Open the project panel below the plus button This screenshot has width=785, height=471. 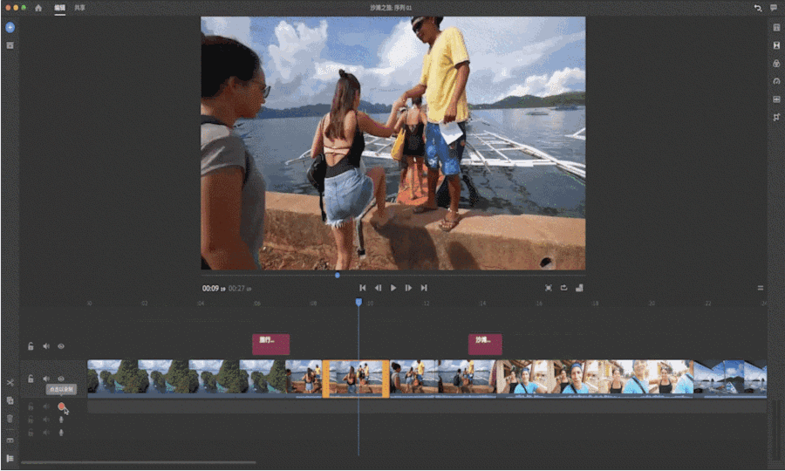[x=10, y=44]
